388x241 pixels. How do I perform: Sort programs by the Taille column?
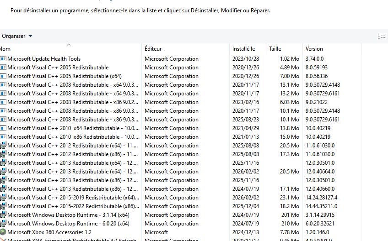coord(275,49)
